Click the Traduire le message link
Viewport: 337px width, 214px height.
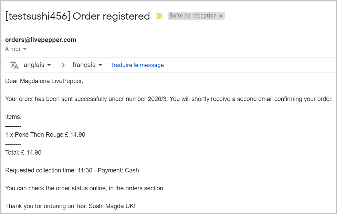137,65
